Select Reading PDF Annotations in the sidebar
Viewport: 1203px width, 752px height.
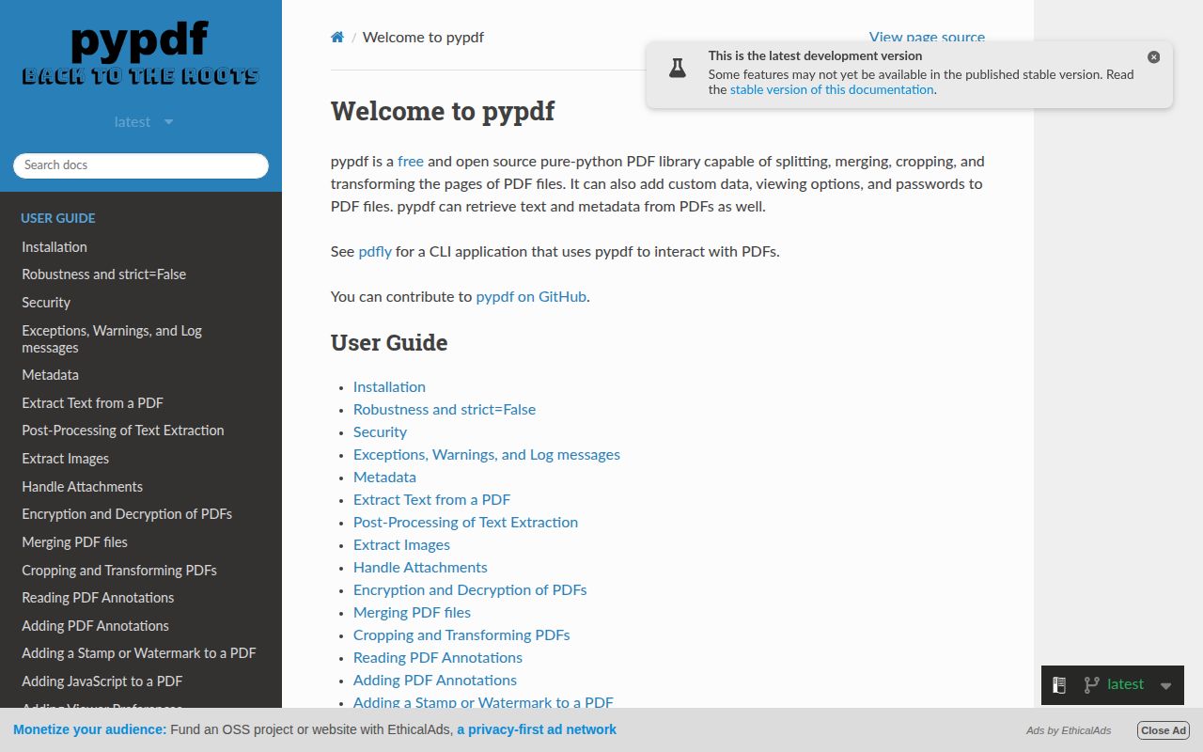[x=98, y=598]
